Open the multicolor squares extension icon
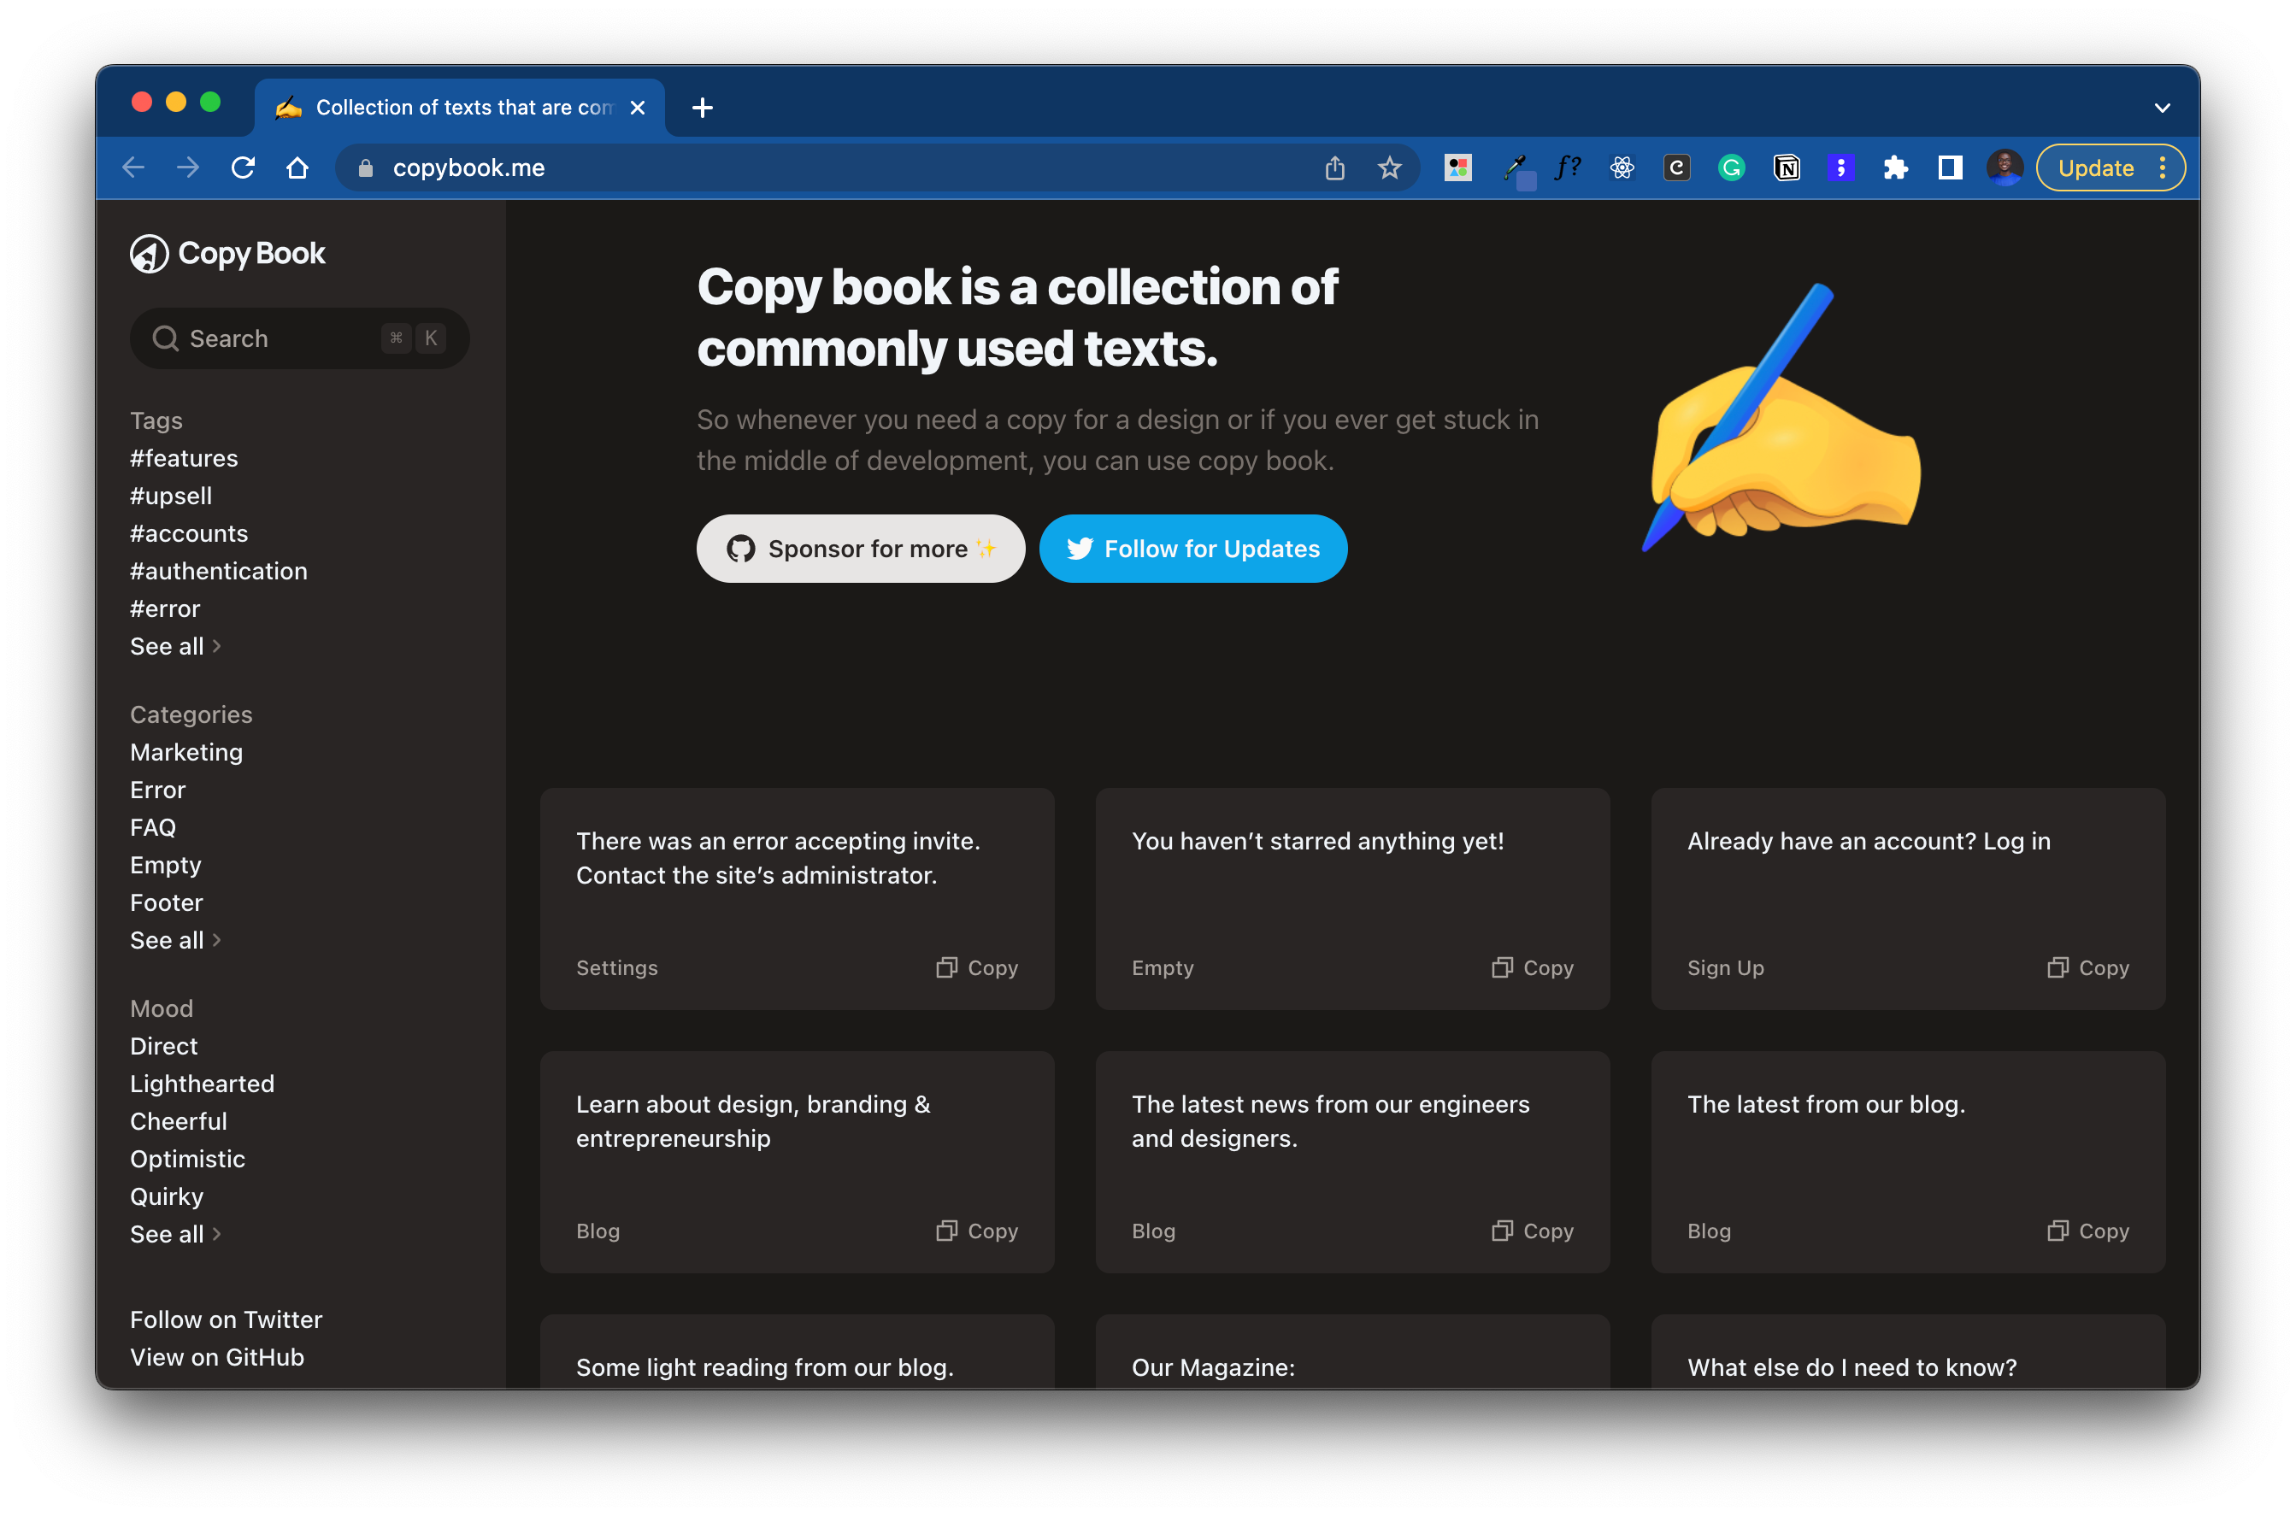The width and height of the screenshot is (2296, 1516). pyautogui.click(x=1457, y=167)
